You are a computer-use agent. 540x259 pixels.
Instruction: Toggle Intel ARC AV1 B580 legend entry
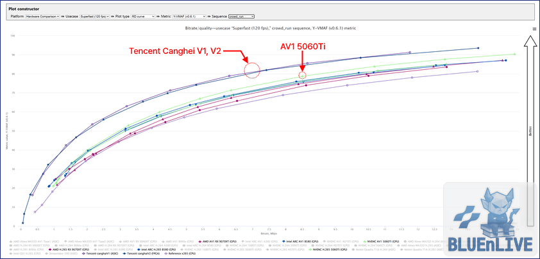300,242
